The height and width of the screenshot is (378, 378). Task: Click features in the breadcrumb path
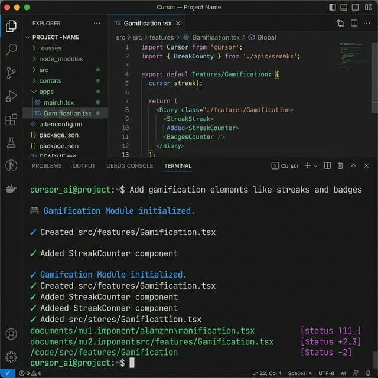161,37
